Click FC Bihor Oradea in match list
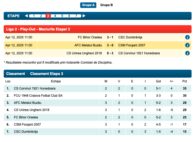195x142 pixels. (90, 37)
